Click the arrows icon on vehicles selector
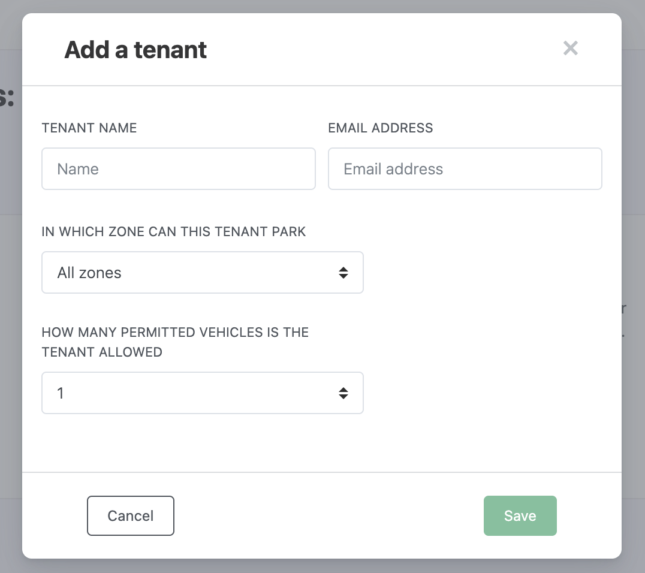Screen dimensions: 645x573 pos(343,393)
